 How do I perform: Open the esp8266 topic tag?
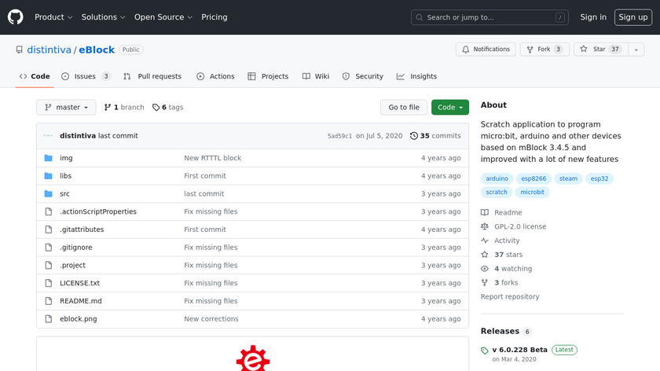tap(534, 178)
